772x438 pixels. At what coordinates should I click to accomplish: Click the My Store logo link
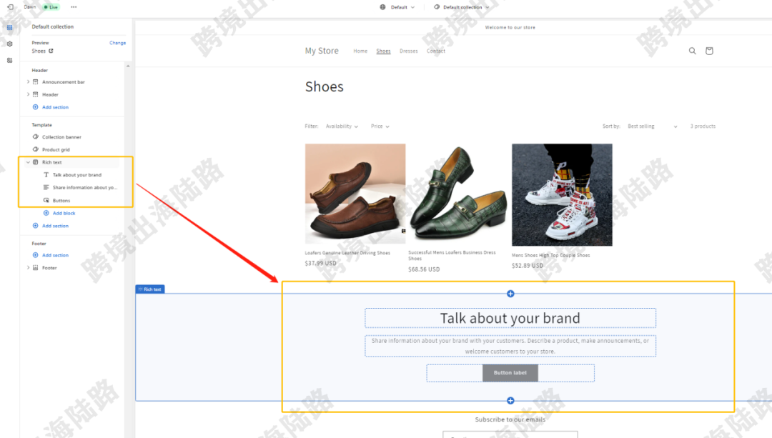[322, 51]
